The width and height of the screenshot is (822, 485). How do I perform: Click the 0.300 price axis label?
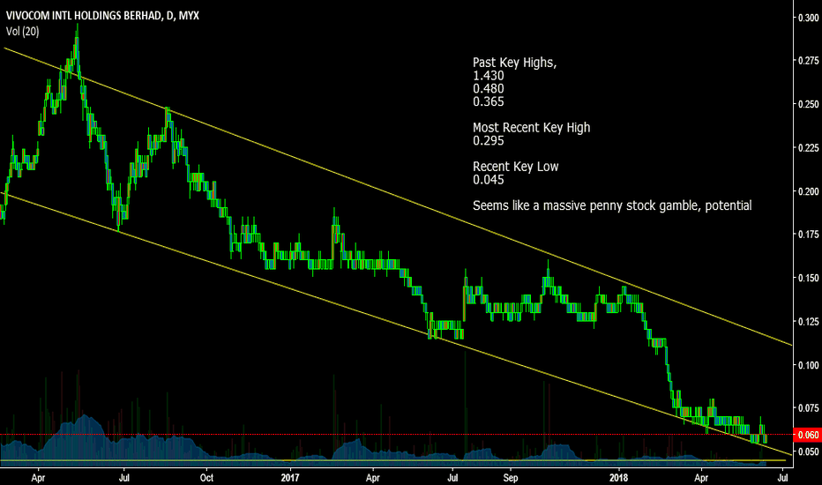click(809, 18)
